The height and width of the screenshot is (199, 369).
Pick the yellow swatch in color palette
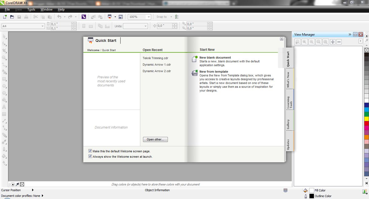367,119
